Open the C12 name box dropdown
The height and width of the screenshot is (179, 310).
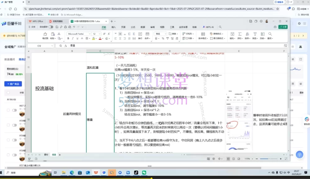51,45
